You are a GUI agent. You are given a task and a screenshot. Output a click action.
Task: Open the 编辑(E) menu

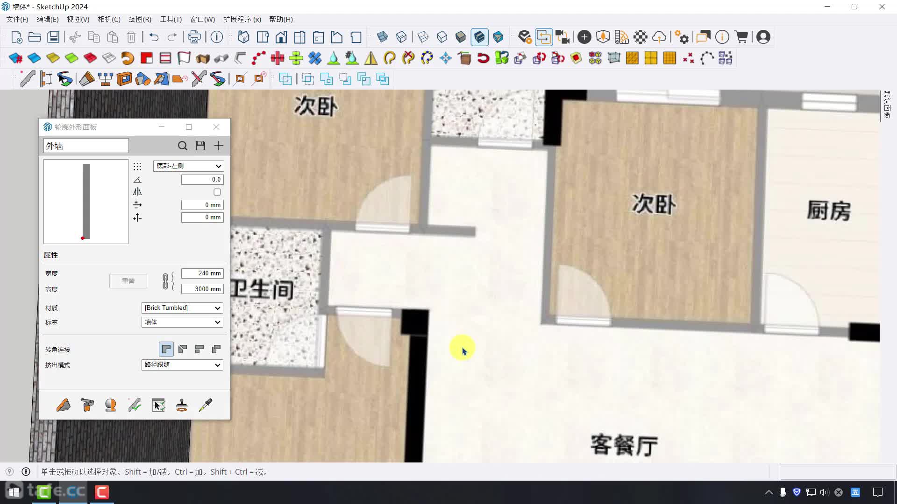coord(48,19)
